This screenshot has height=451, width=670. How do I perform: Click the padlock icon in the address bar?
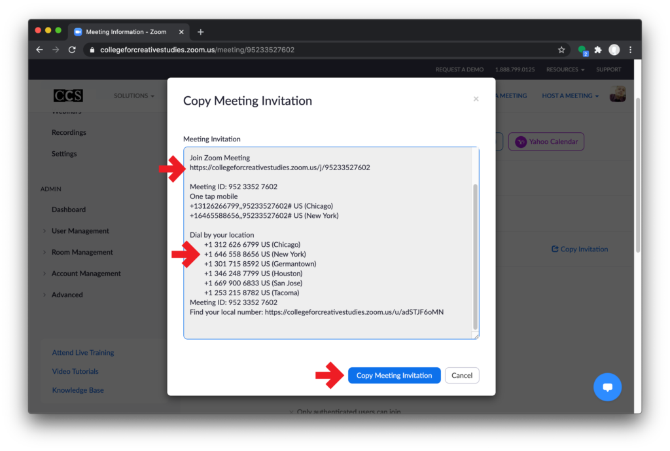[92, 49]
